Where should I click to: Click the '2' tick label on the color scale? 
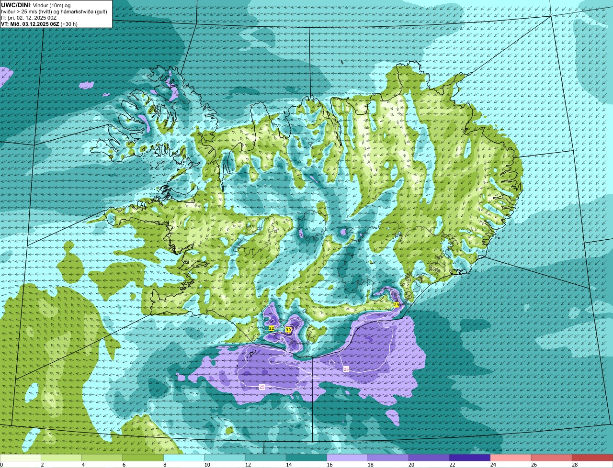tap(42, 465)
